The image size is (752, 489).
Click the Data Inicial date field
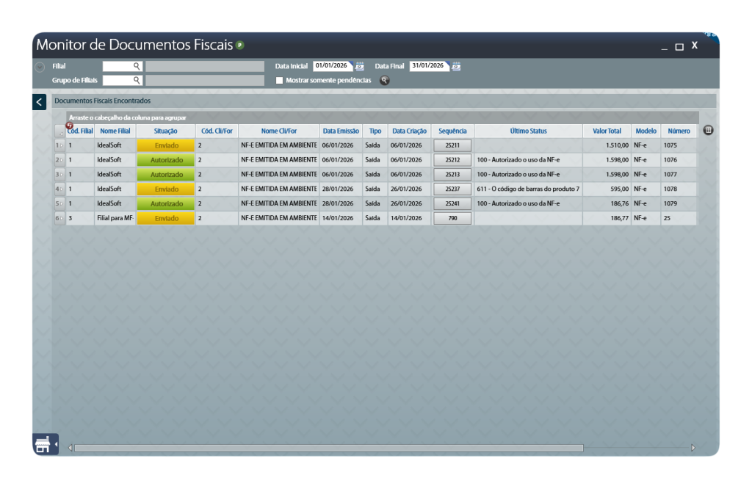[x=333, y=66]
